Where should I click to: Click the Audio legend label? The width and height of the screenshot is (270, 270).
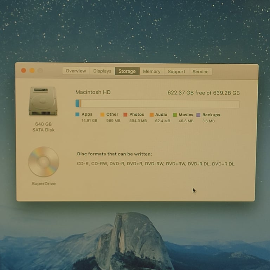[x=161, y=115]
